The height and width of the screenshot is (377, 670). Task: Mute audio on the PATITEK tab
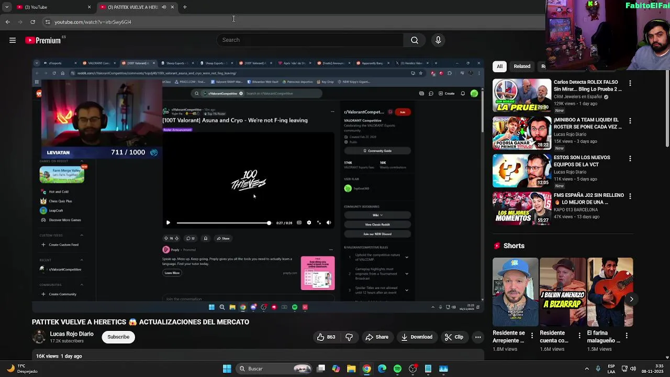click(x=164, y=7)
